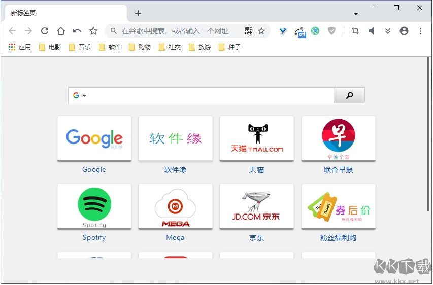
Task: Expand the Google search engine selector
Action: tap(80, 95)
